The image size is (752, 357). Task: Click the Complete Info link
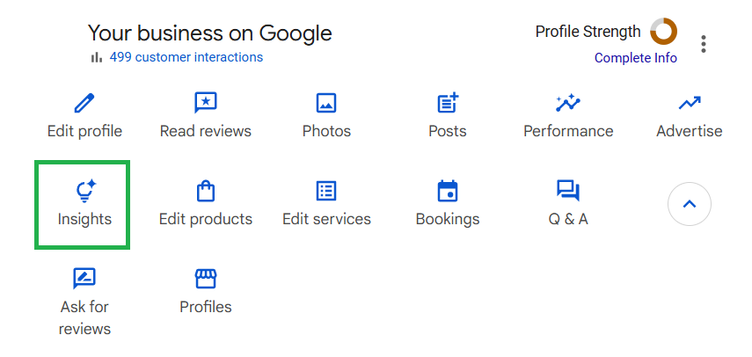(635, 58)
